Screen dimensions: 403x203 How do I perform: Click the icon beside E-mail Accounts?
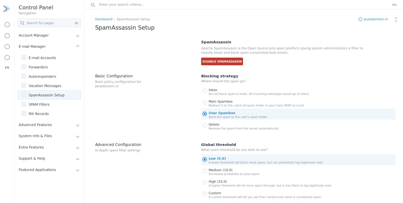click(x=24, y=58)
